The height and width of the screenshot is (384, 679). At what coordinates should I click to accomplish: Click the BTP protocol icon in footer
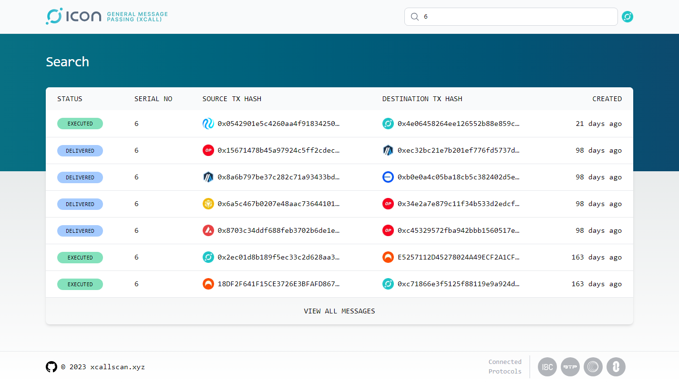coord(570,367)
